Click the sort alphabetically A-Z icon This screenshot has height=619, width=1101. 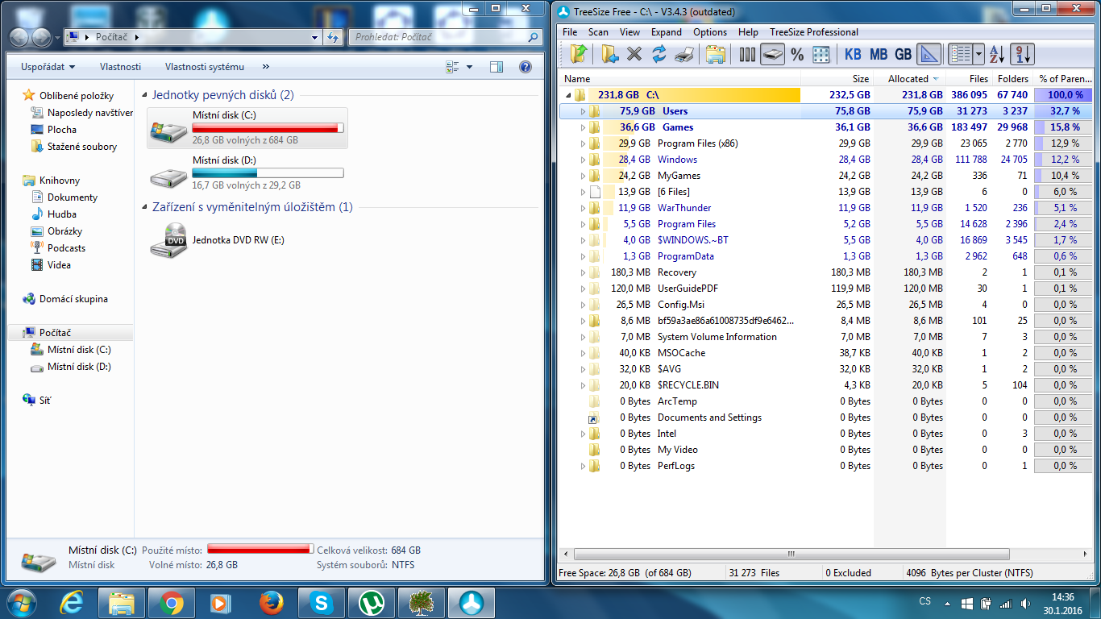tap(997, 54)
